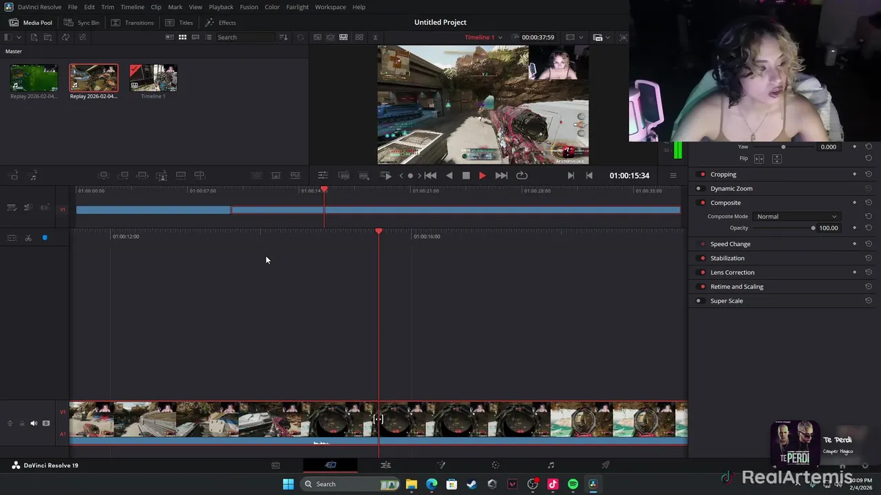Viewport: 881px width, 495px height.
Task: Open the Color page icon
Action: (x=496, y=465)
